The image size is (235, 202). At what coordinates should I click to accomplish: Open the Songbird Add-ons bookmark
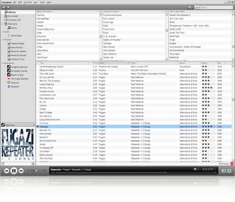click(17, 67)
